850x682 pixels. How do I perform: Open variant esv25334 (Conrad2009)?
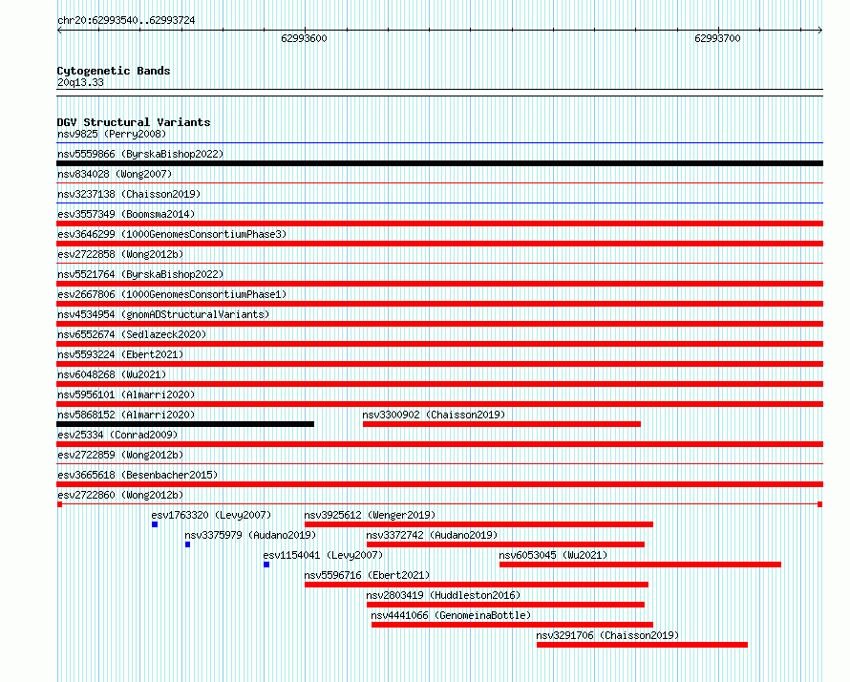(x=117, y=435)
